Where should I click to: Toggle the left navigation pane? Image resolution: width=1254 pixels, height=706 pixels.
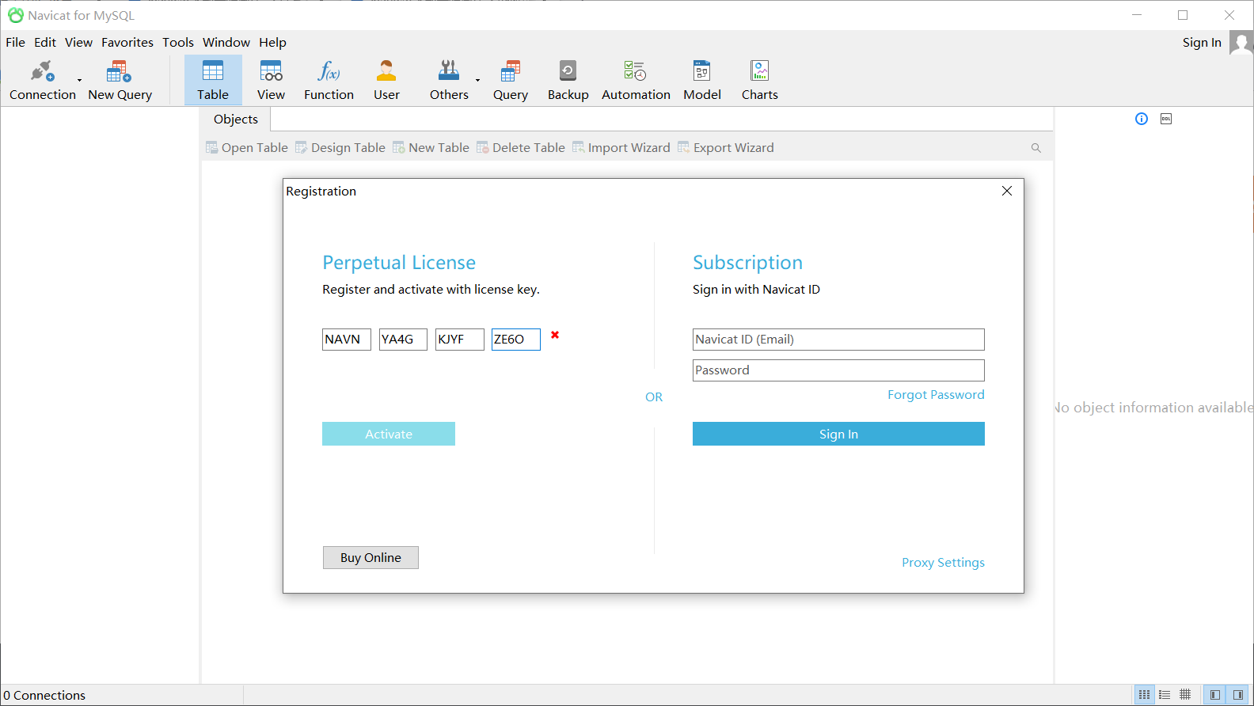click(1215, 695)
